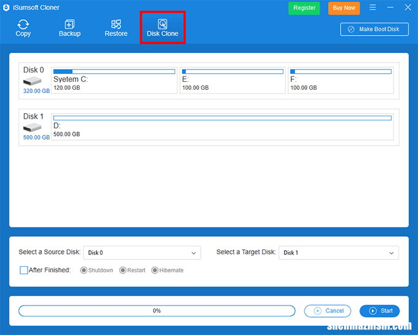The width and height of the screenshot is (418, 335).
Task: Choose the Shutdown radio option
Action: point(84,270)
